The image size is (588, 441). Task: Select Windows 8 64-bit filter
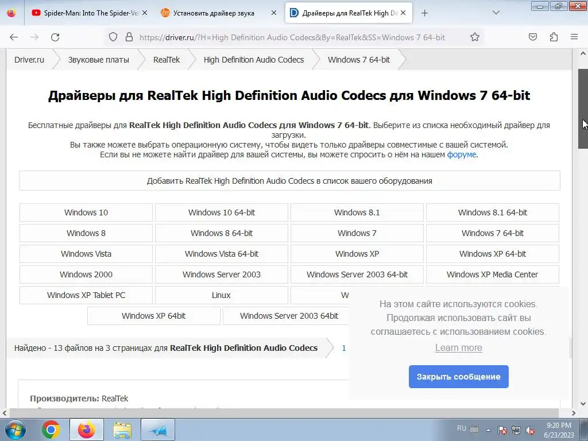[x=222, y=233]
